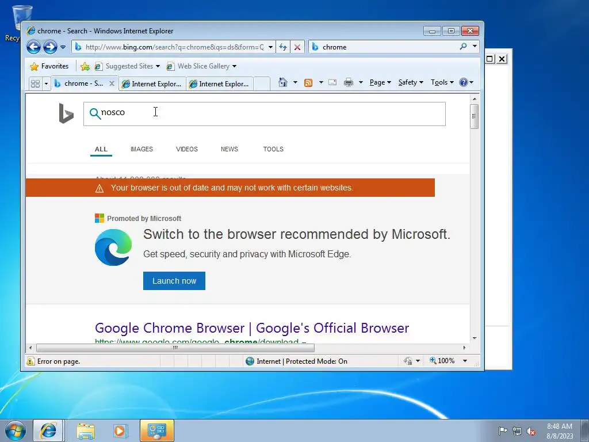Click the Read Mail icon

coord(332,82)
